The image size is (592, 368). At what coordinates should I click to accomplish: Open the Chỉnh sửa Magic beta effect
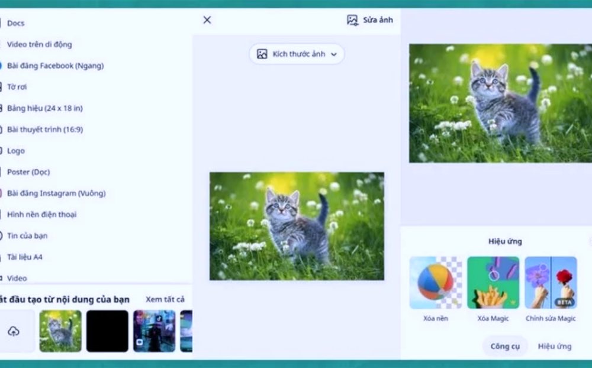click(x=551, y=283)
